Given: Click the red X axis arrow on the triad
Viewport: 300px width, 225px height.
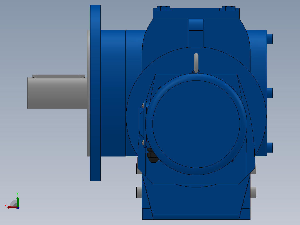Looking at the screenshot, I should tap(12, 207).
